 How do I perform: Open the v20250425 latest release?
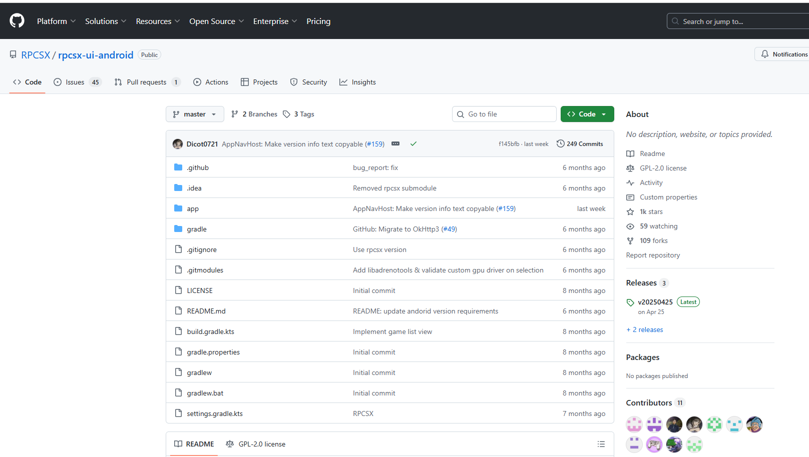coord(655,302)
